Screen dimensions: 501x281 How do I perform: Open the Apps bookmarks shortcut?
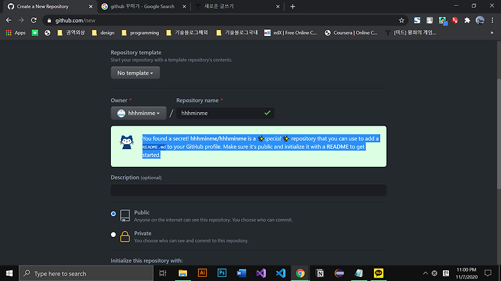[x=15, y=33]
